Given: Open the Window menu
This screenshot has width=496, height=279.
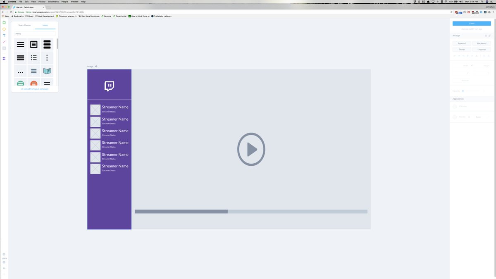Looking at the screenshot, I should point(74,2).
